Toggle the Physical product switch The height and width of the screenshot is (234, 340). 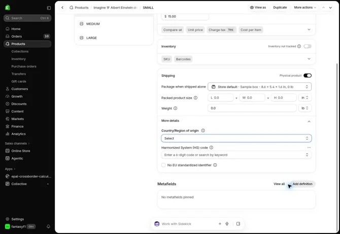(308, 76)
